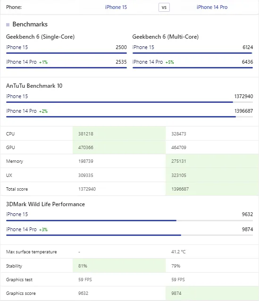259x301 pixels.
Task: Click multi-core score 6124
Action: [x=248, y=47]
